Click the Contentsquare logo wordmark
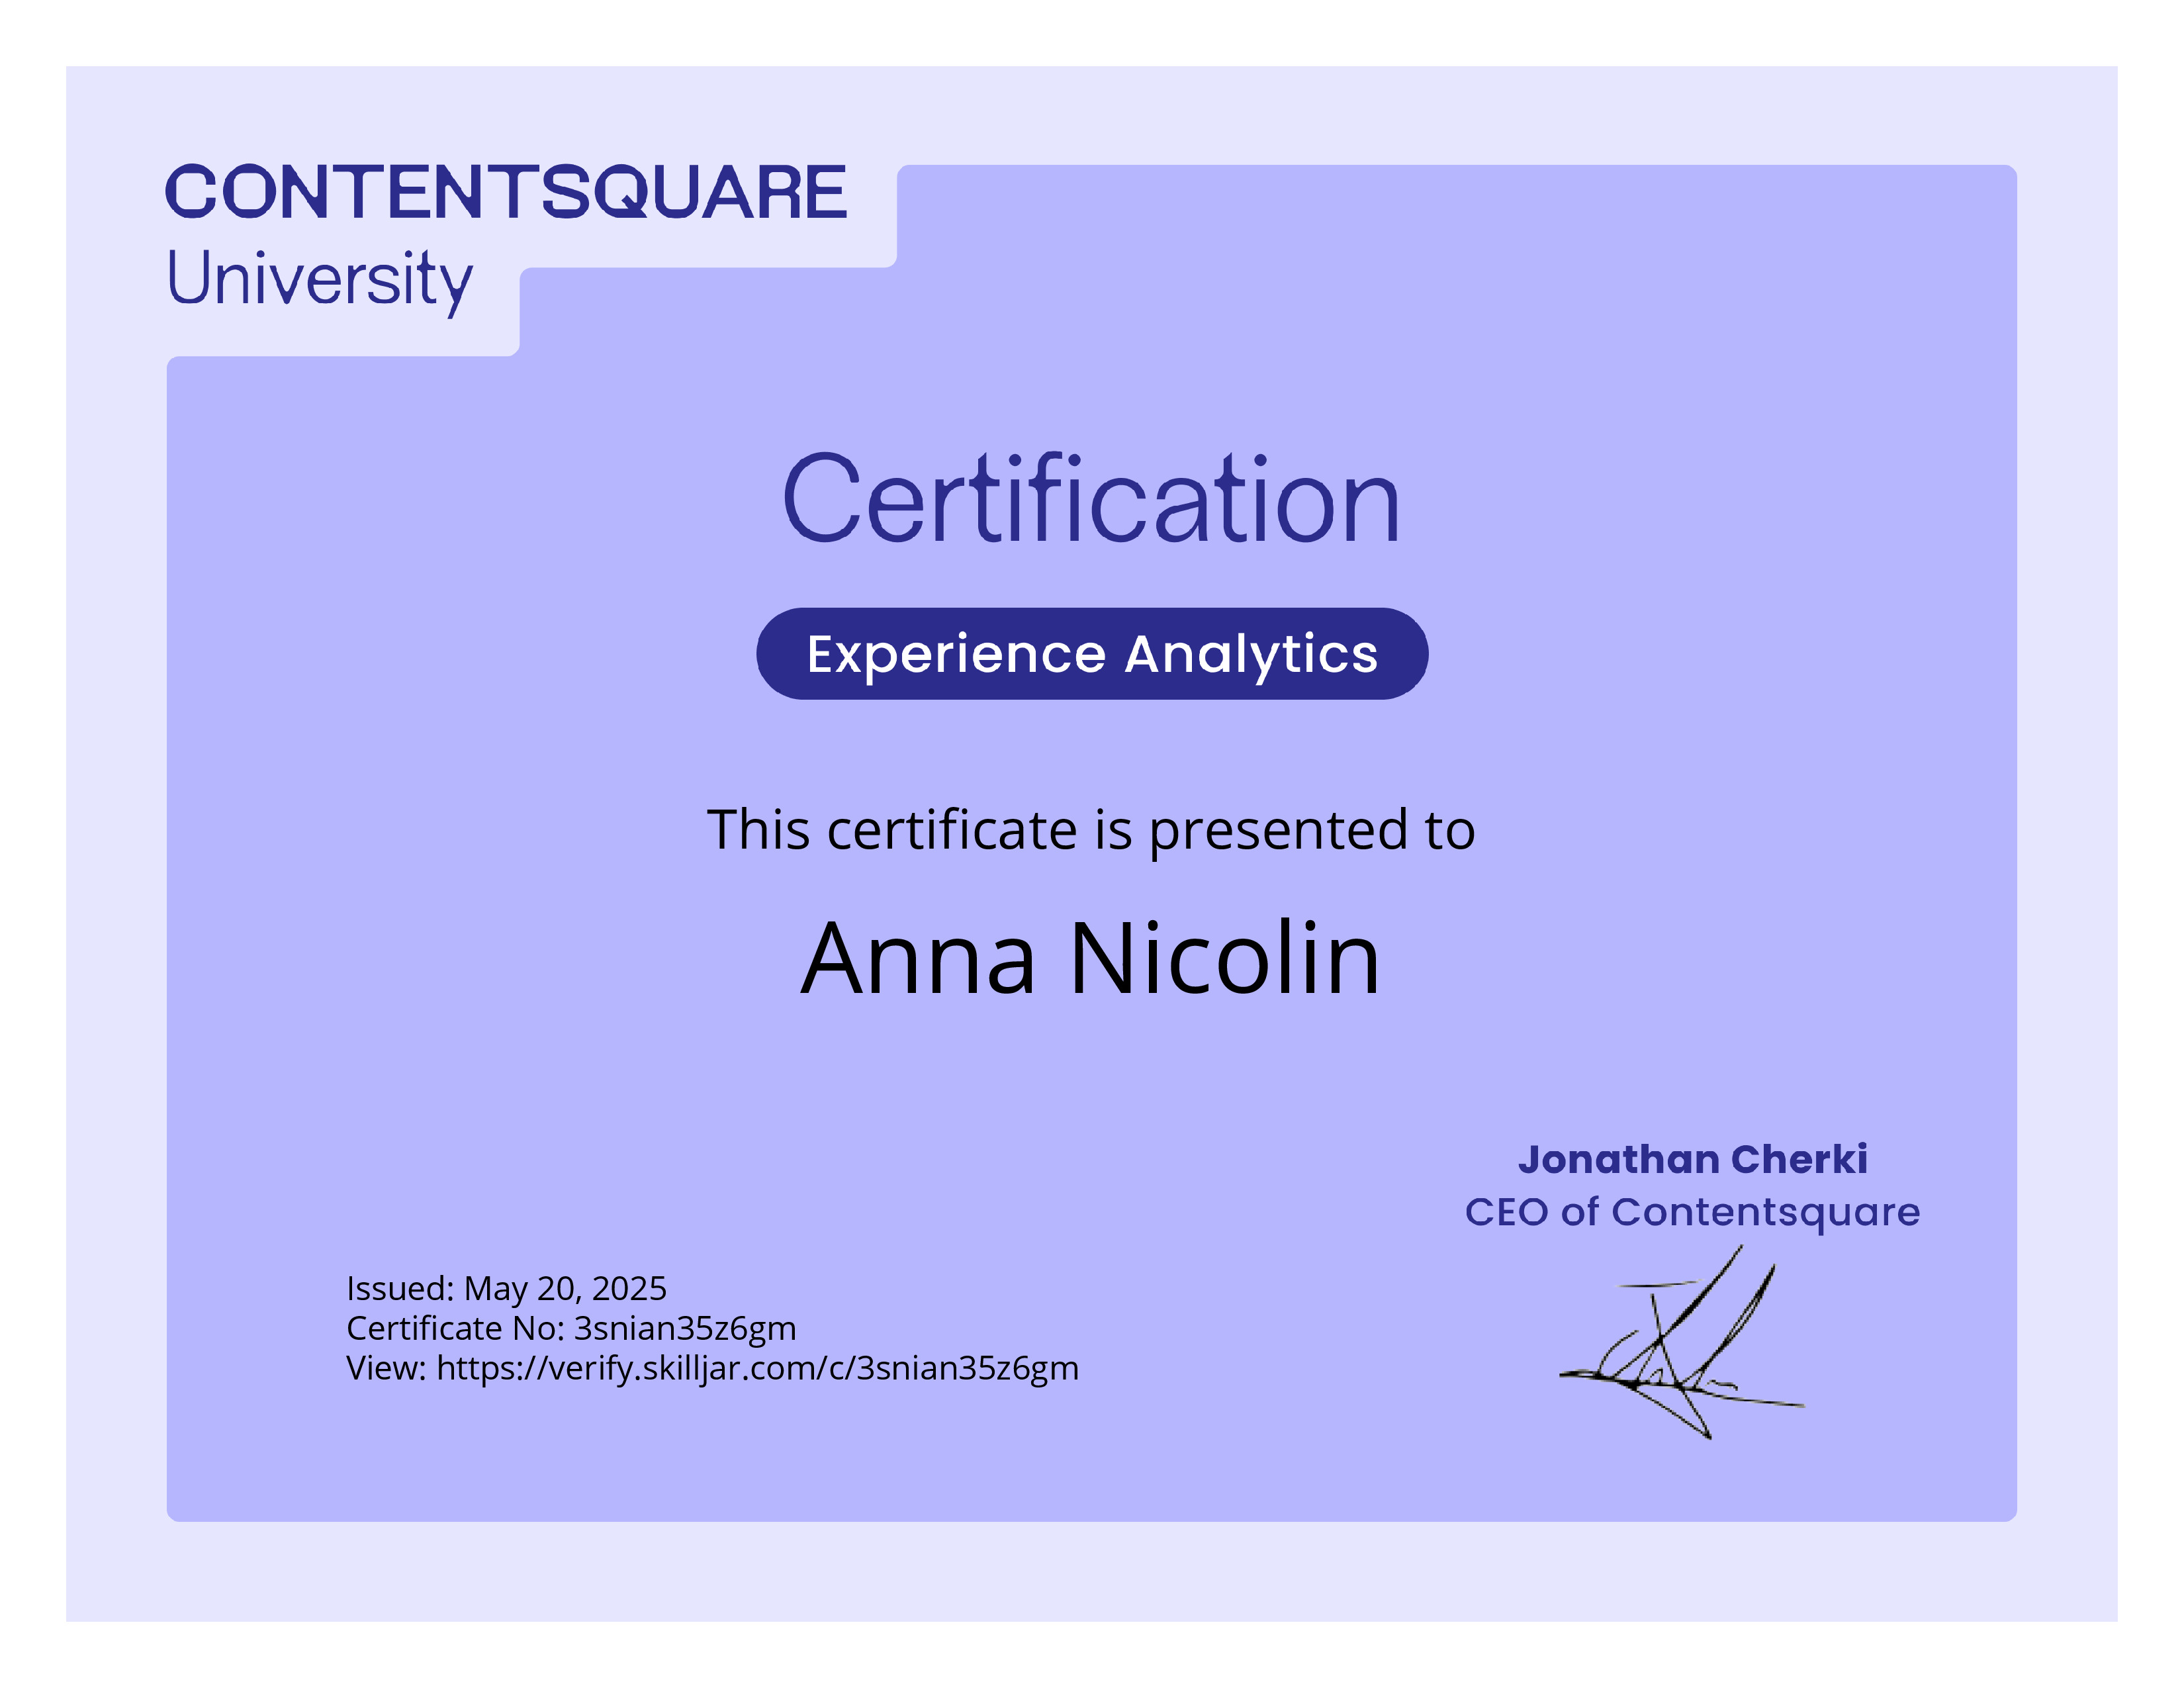This screenshot has height=1688, width=2184. (x=506, y=192)
